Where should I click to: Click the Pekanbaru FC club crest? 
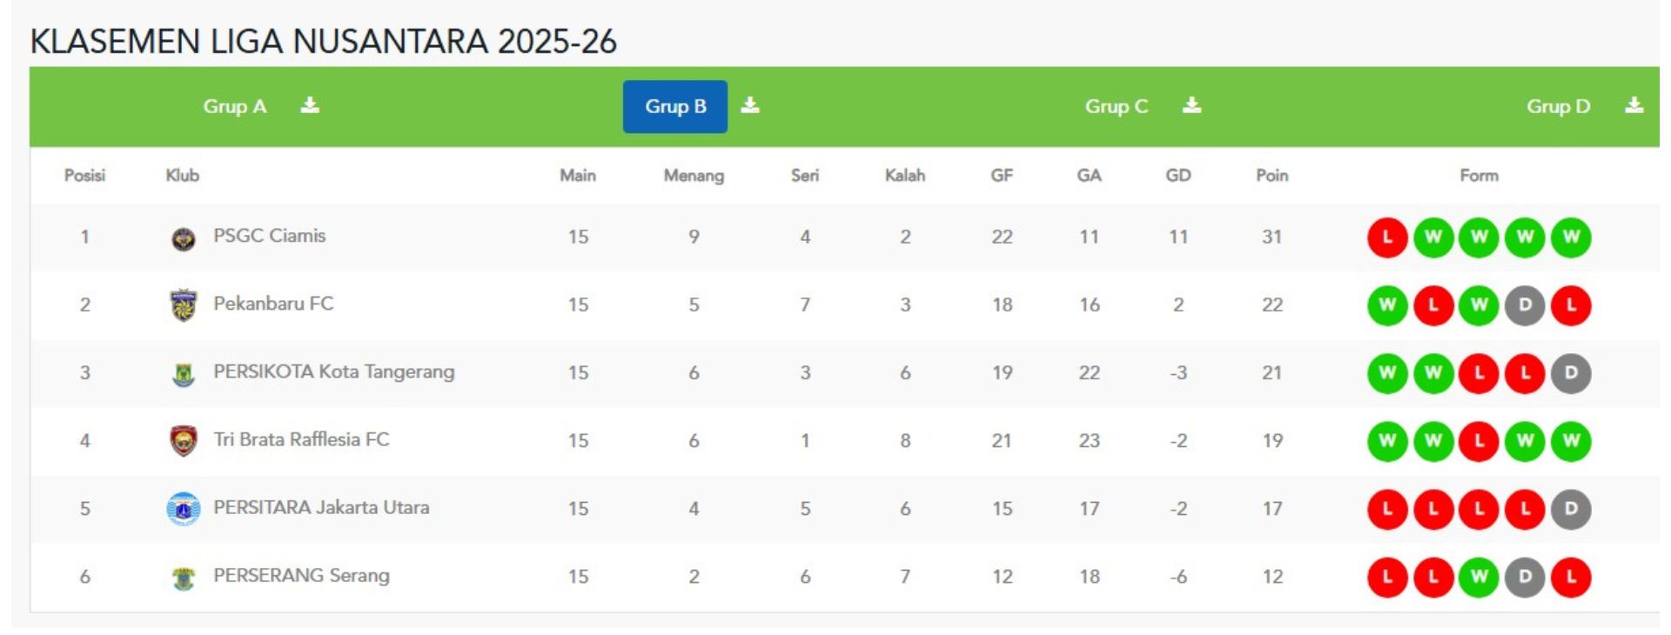(183, 305)
